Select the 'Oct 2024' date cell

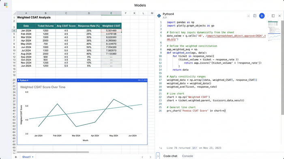coord(26,60)
